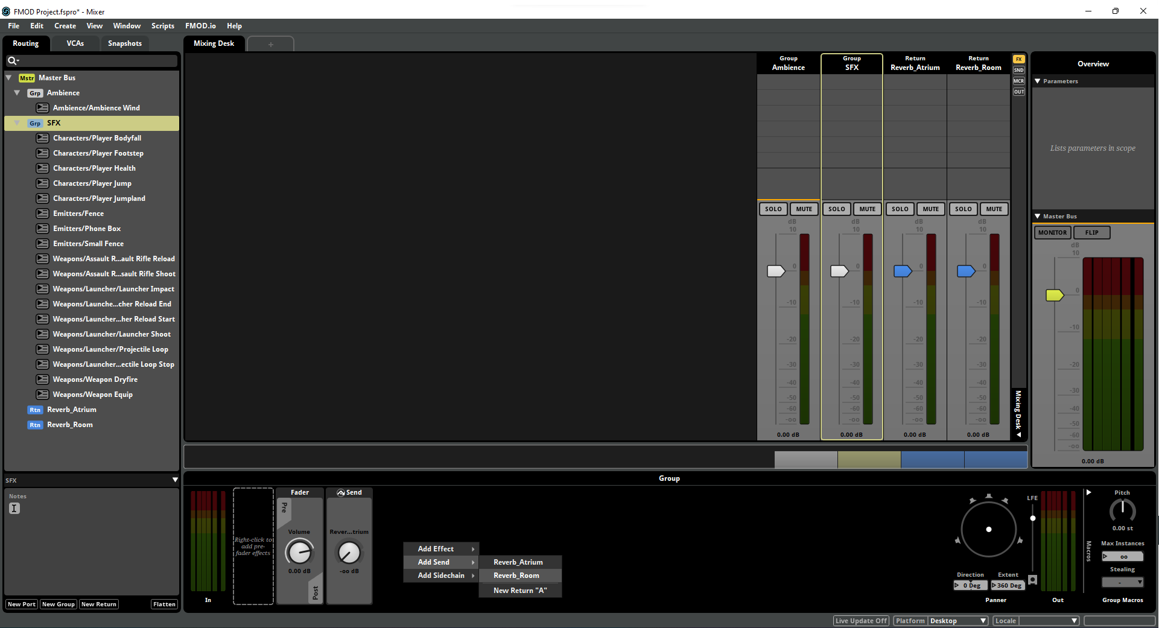
Task: Click the New Return button
Action: pos(99,604)
